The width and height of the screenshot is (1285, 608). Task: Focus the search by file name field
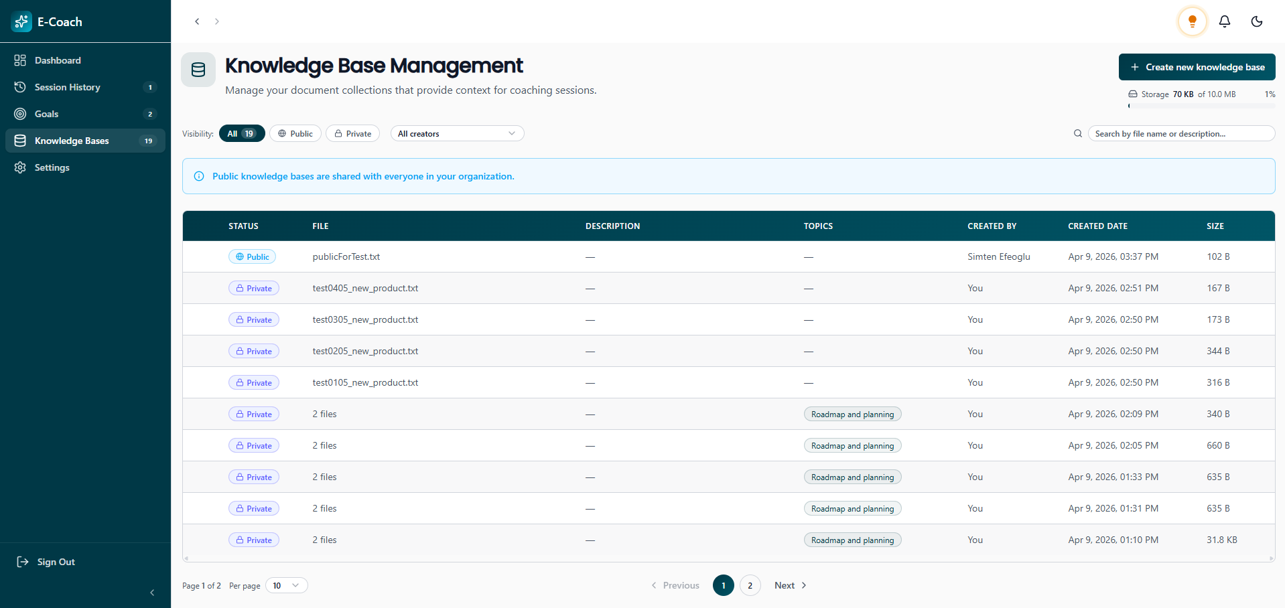point(1181,133)
